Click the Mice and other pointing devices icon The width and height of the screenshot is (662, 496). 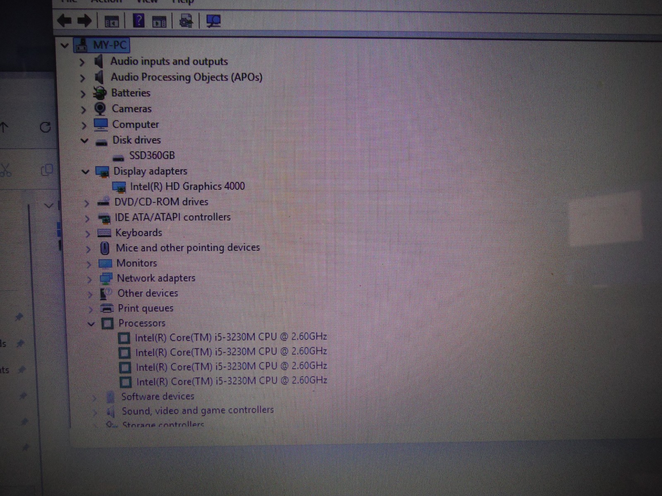[x=105, y=248]
